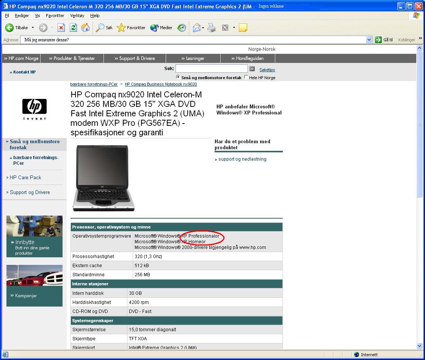Image resolution: width=425 pixels, height=360 pixels.
Task: Click the HP invent logo
Action: pos(35,109)
